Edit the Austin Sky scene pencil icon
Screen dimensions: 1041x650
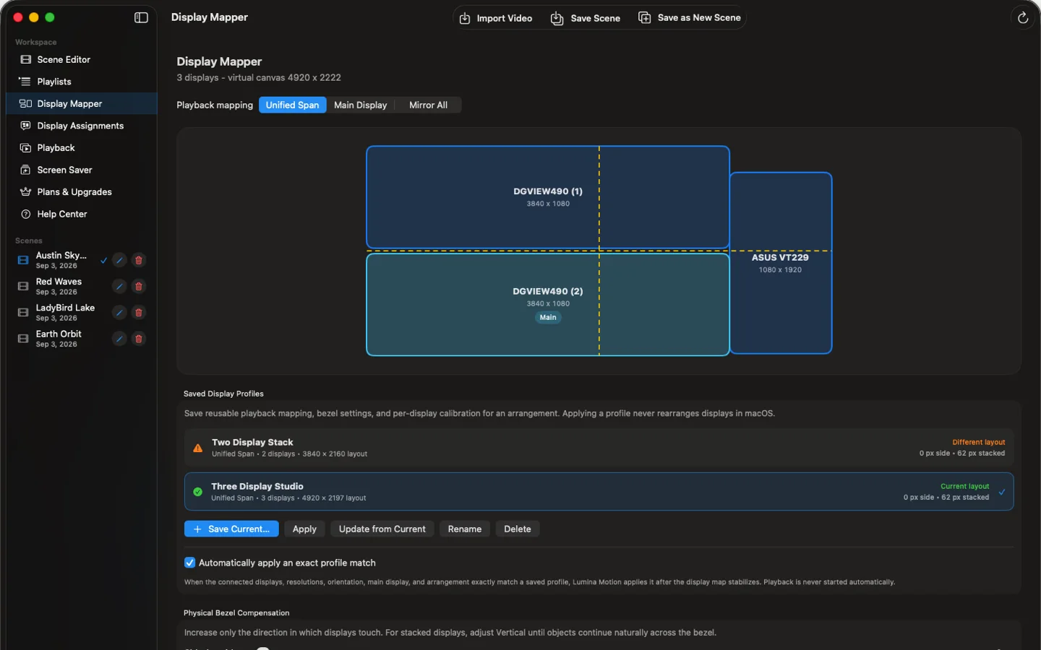[119, 260]
